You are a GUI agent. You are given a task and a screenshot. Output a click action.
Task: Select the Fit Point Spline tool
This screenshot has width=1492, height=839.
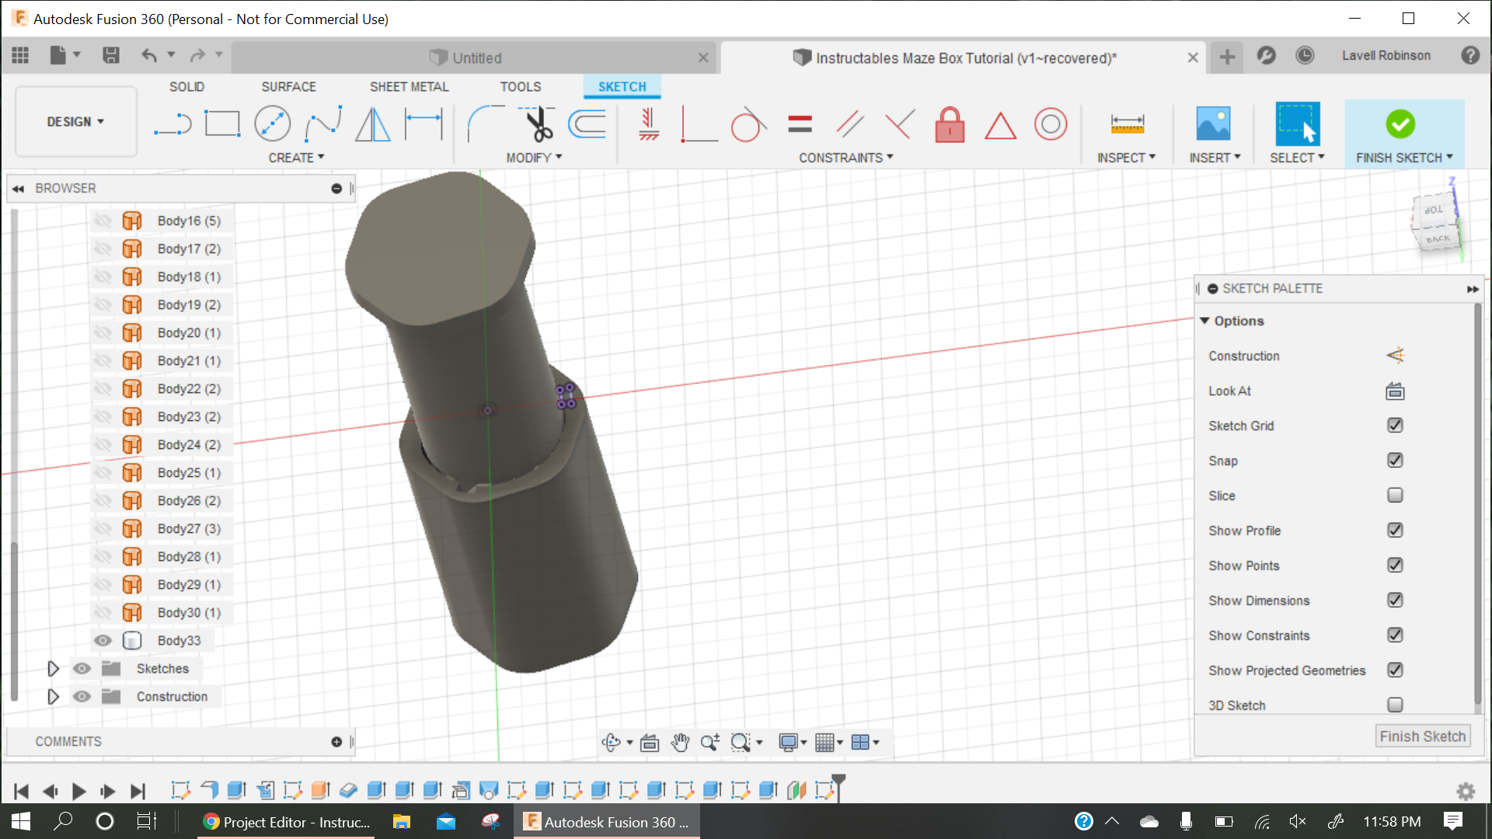(322, 124)
